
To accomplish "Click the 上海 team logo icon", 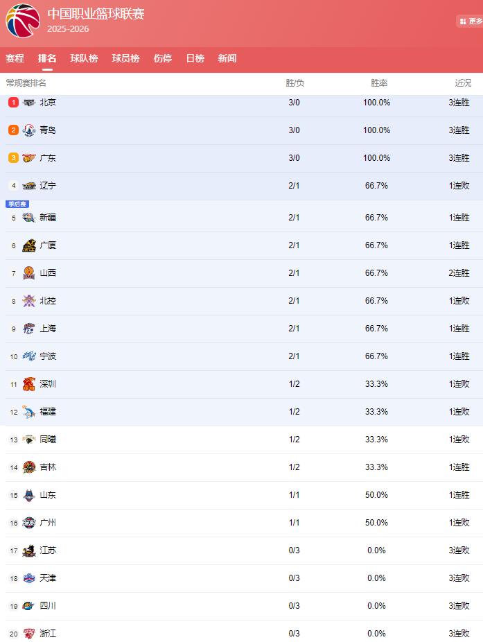I will pyautogui.click(x=28, y=329).
